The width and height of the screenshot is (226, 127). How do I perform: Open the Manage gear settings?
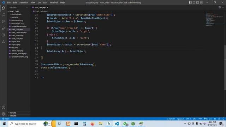click(4, 114)
